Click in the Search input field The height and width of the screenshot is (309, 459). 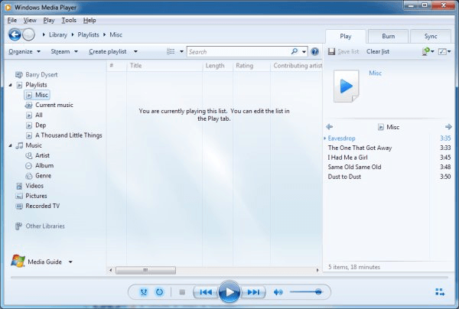239,52
